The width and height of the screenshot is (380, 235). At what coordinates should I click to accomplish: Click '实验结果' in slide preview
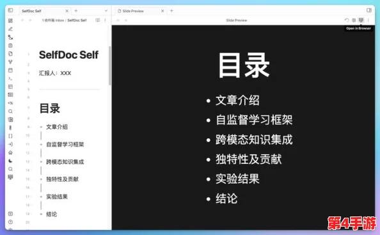[237, 179]
